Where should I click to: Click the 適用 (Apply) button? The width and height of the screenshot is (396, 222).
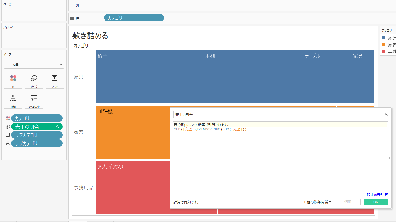pos(348,202)
